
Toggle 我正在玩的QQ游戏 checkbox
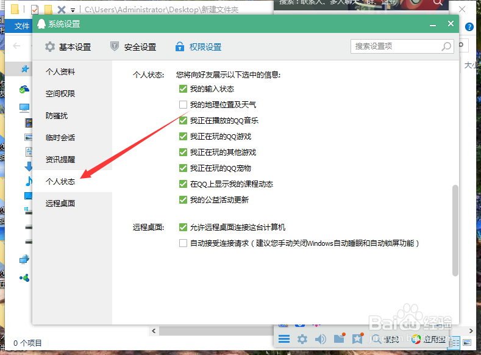183,136
